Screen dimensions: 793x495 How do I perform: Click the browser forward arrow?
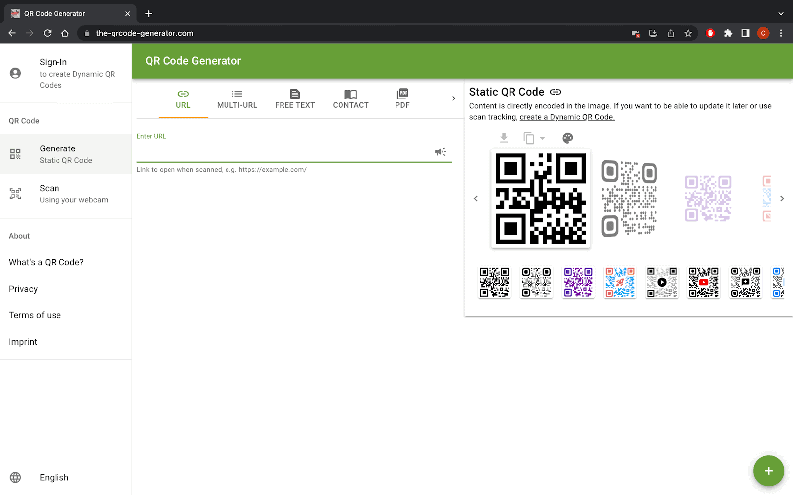(30, 33)
